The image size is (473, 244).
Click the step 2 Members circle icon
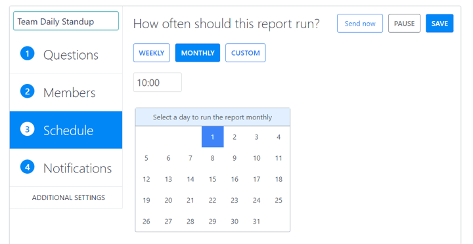pos(28,91)
